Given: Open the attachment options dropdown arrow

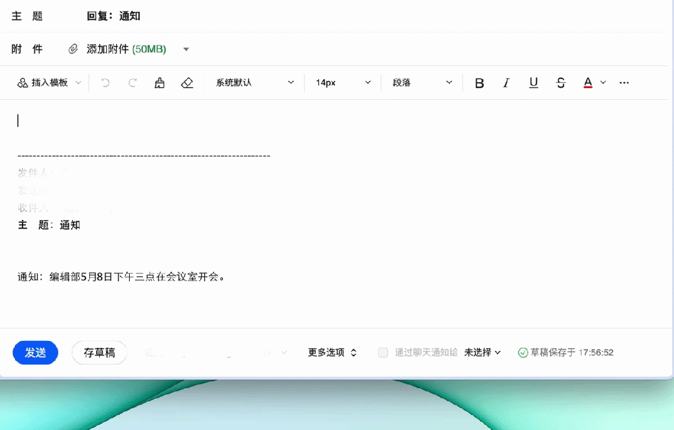Looking at the screenshot, I should [186, 49].
